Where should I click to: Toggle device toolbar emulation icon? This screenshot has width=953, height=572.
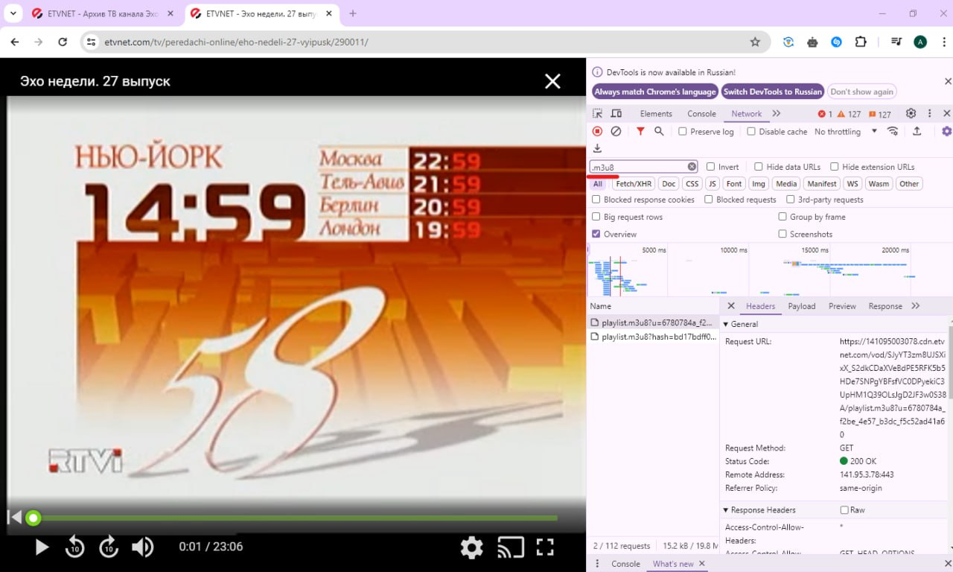click(x=616, y=113)
